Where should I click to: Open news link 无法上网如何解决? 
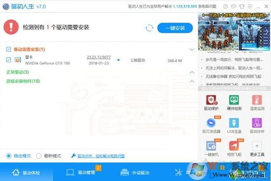(234, 68)
